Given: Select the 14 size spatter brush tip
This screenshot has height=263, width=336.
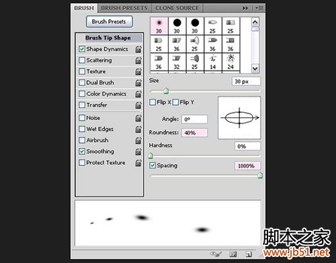Looking at the screenshot, I should tap(213, 62).
